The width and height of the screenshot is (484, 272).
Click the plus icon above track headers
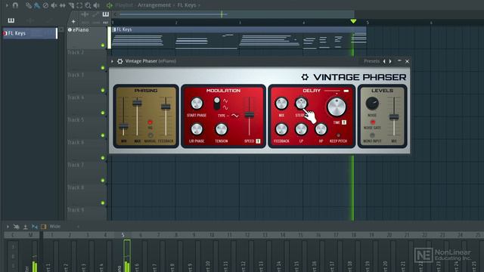coord(73,22)
